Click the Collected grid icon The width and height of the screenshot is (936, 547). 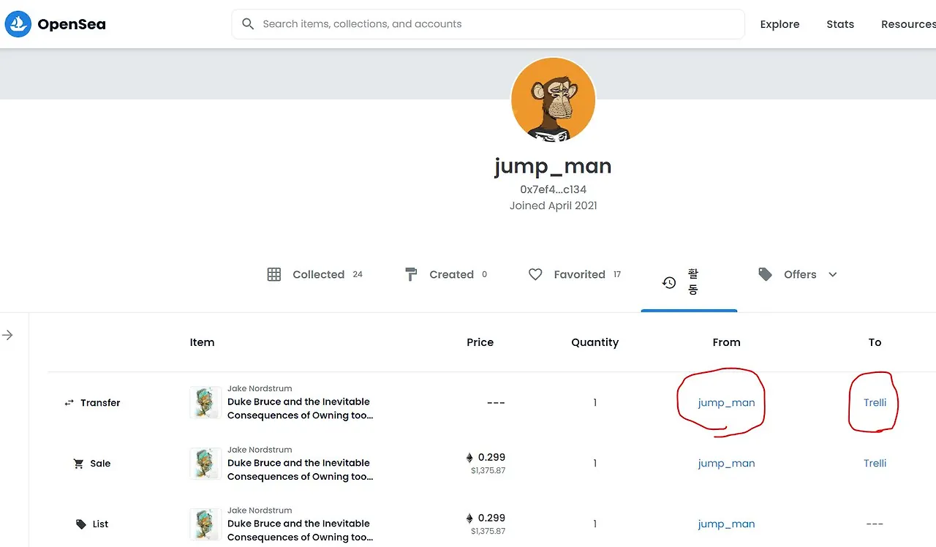[274, 274]
